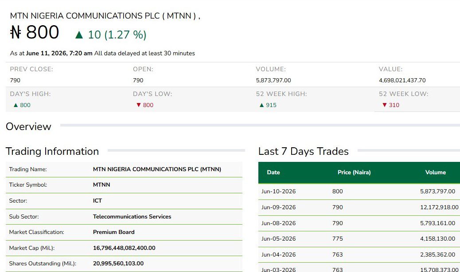
Task: Click Telecommunications Services sub sector value
Action: coord(132,217)
